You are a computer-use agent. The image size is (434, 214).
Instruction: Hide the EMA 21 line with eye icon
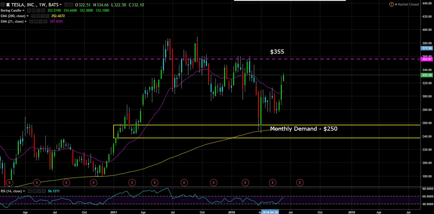[x=31, y=21]
